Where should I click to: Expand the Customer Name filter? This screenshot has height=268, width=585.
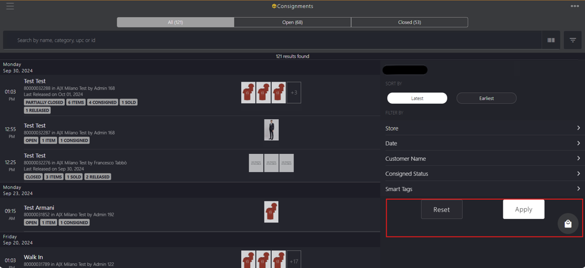tap(483, 159)
